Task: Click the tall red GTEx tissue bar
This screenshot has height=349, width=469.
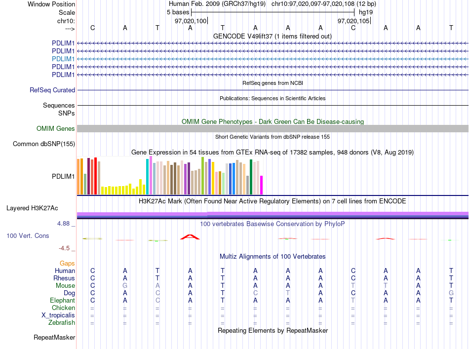Action: (95, 176)
